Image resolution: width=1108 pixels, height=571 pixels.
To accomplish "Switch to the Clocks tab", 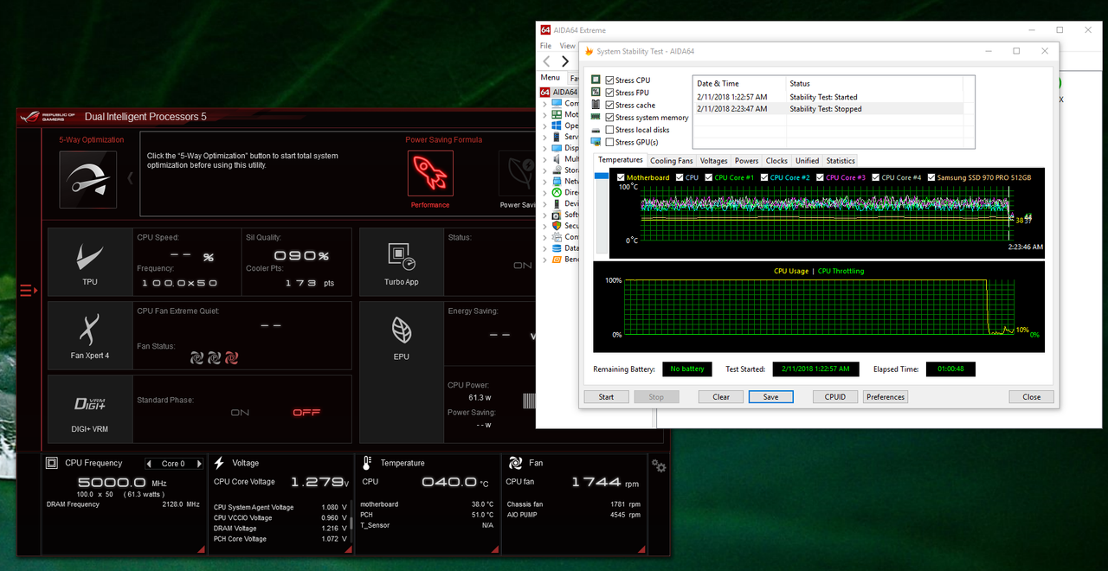I will coord(777,161).
